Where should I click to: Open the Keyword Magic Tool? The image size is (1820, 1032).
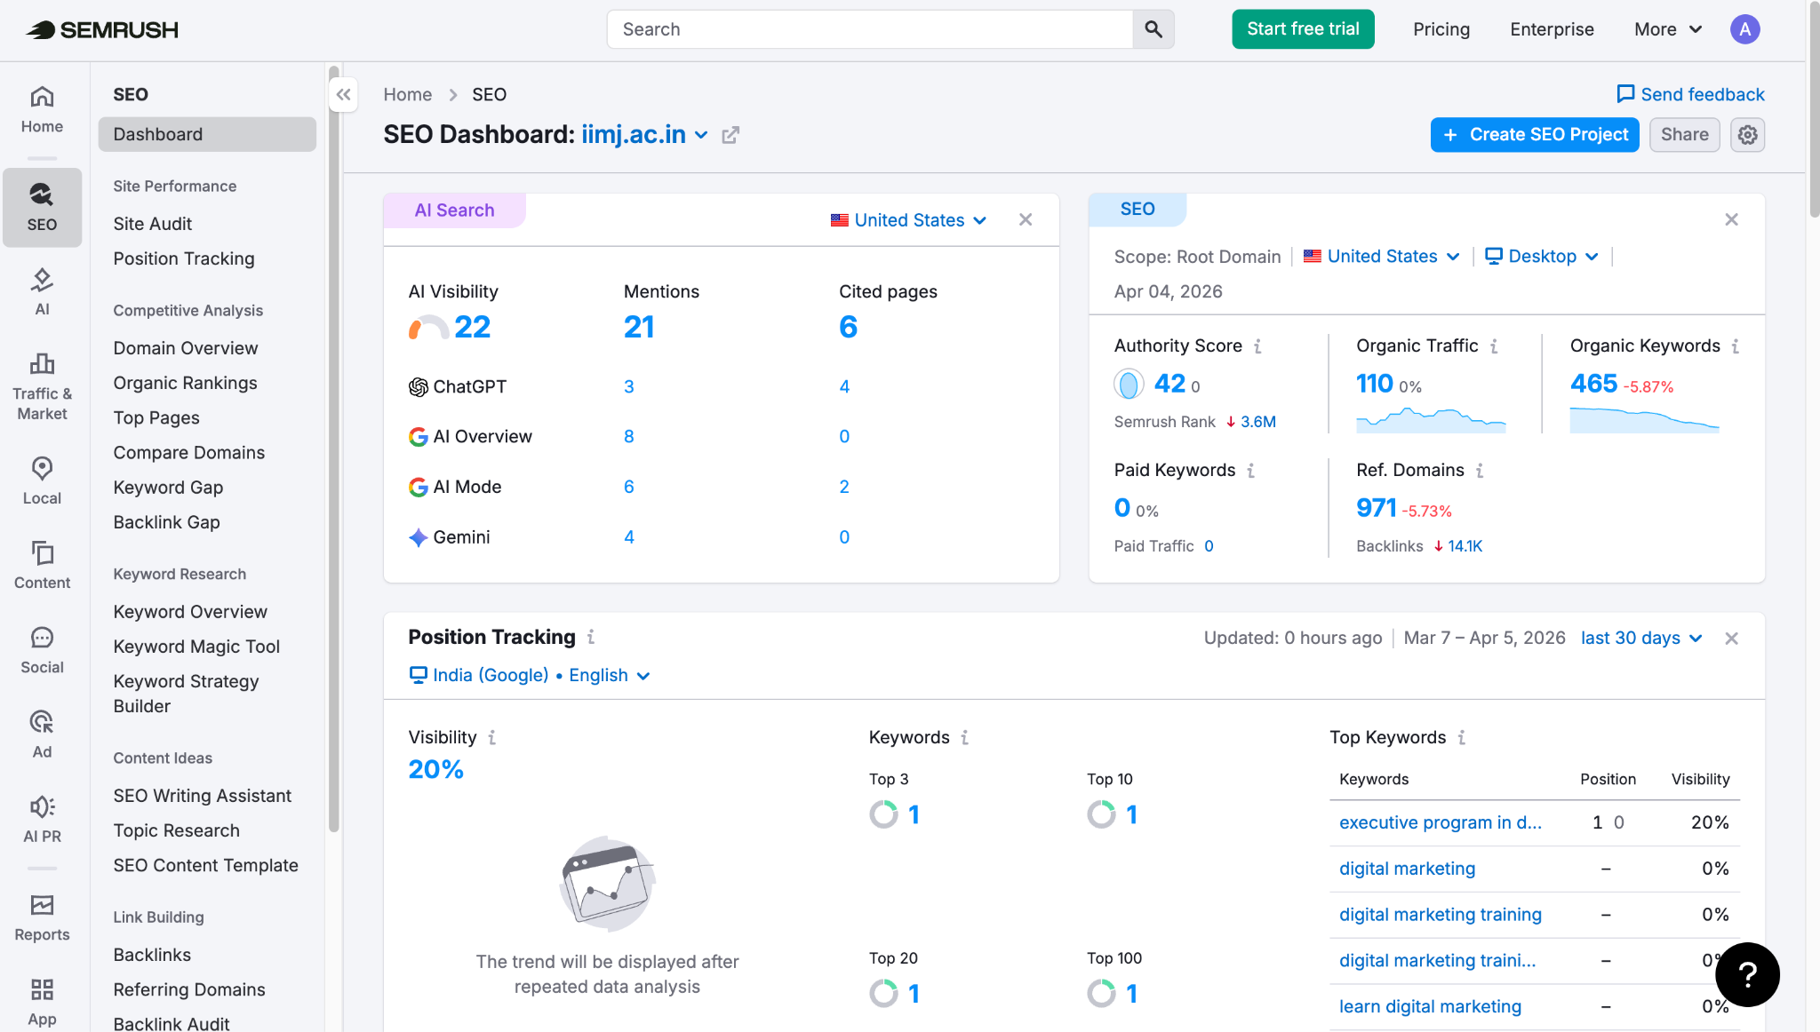pos(196,646)
